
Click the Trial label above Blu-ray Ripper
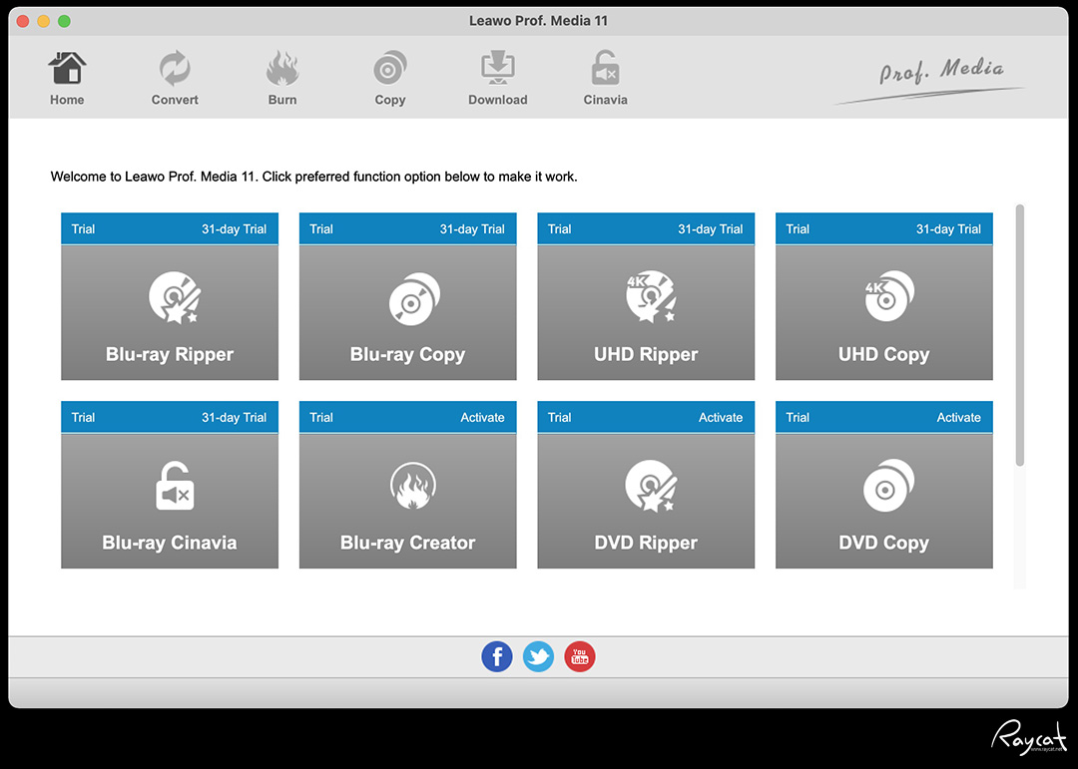(83, 228)
